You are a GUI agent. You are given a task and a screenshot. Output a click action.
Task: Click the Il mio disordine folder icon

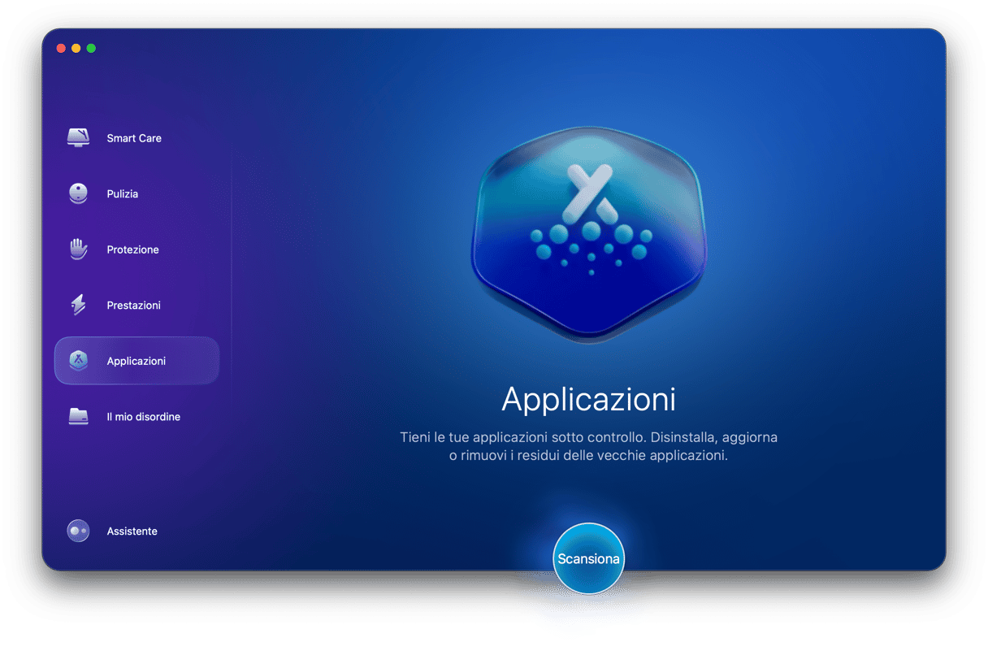click(78, 416)
